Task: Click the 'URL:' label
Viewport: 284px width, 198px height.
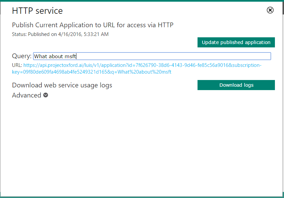Action: point(17,65)
